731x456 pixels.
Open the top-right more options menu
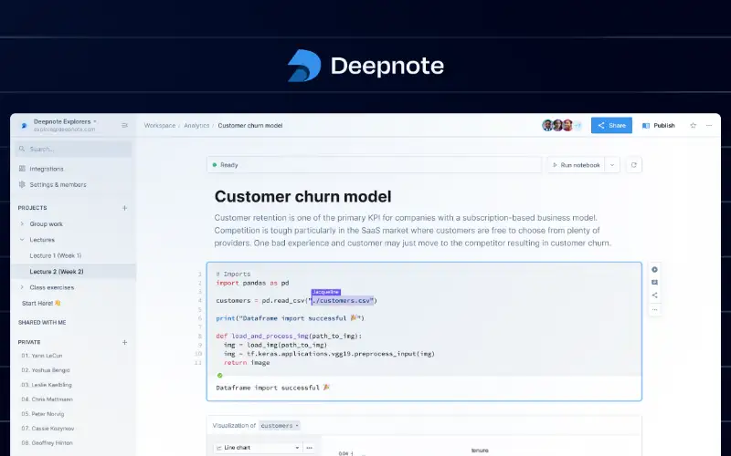[x=709, y=125]
